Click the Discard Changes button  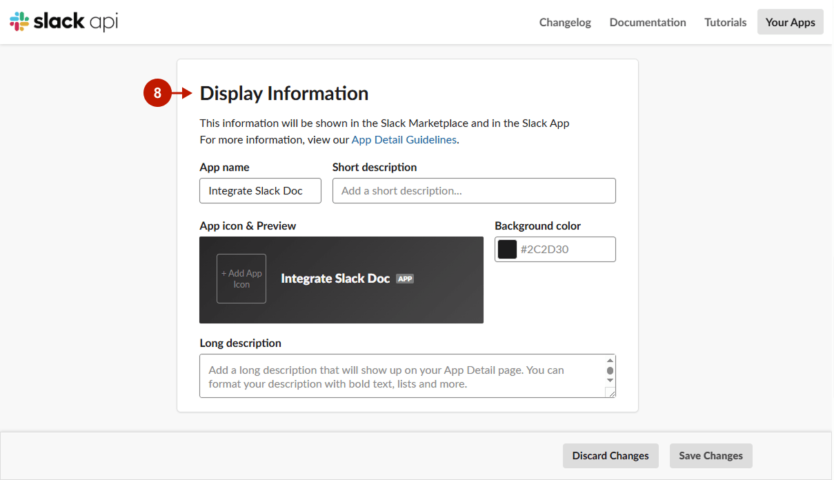(610, 456)
